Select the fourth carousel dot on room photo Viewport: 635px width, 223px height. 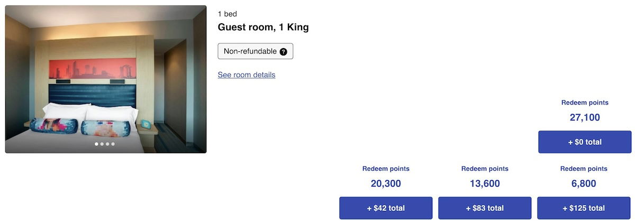113,144
